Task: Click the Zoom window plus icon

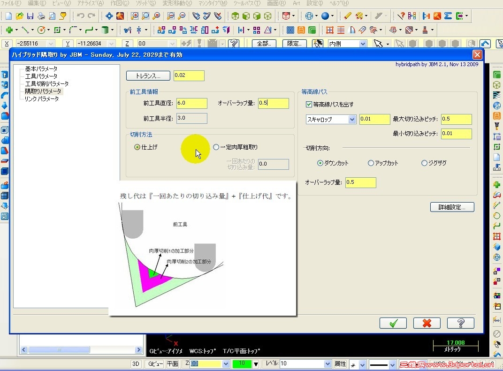Action: 135,15
